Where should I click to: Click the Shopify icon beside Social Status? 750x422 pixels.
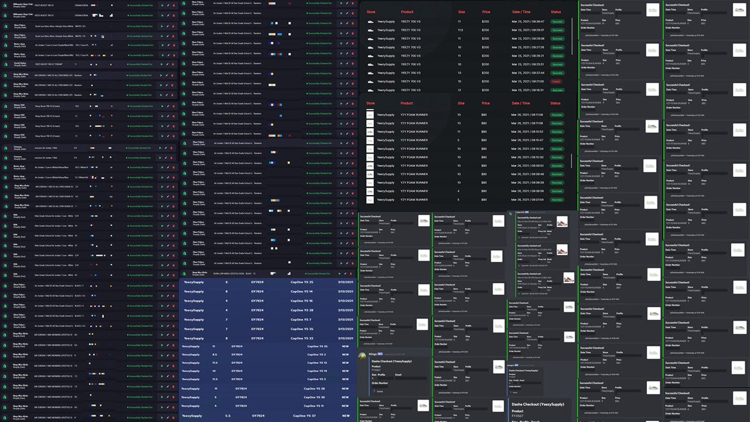pos(5,64)
